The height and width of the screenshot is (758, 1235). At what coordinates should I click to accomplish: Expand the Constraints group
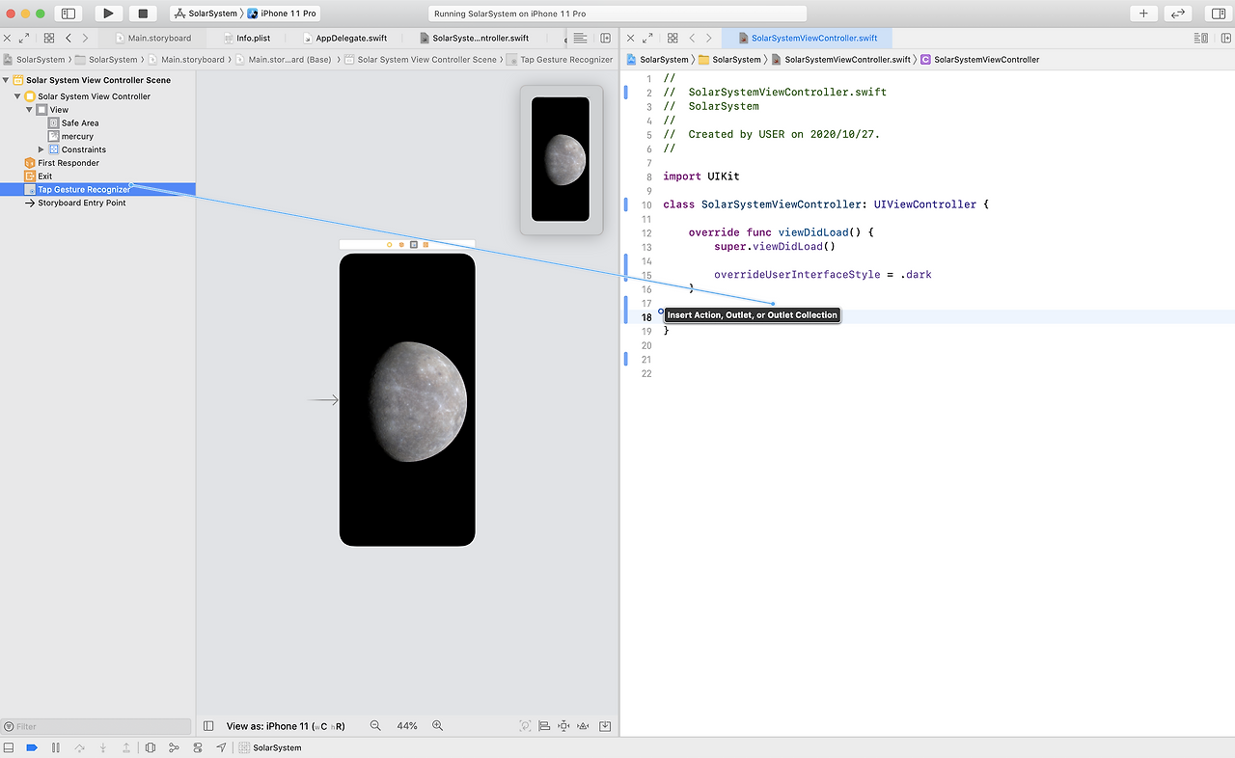41,149
